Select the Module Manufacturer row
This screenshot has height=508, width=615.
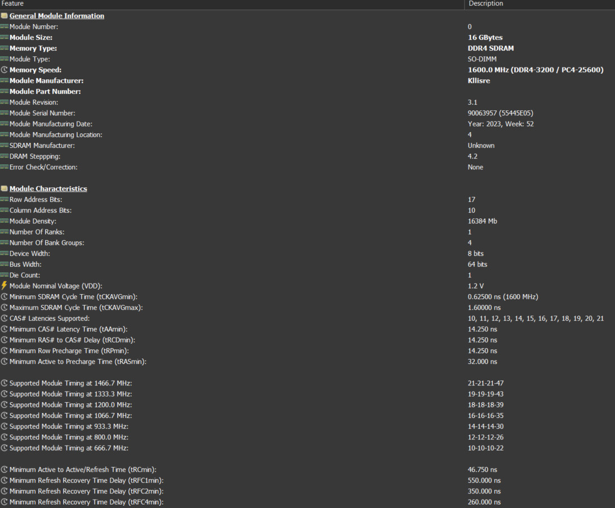click(46, 80)
